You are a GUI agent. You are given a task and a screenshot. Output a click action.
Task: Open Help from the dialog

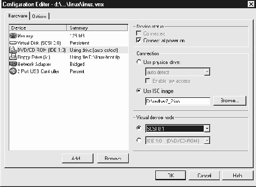(238, 175)
